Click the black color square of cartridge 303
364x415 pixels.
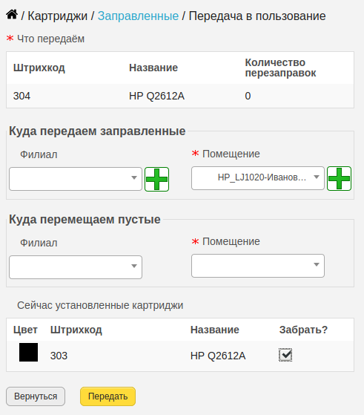pos(29,353)
